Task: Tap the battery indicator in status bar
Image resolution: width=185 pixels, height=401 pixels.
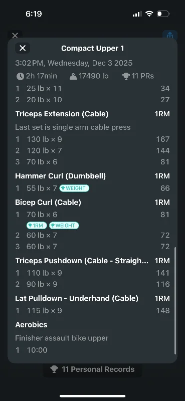Action: (x=163, y=14)
